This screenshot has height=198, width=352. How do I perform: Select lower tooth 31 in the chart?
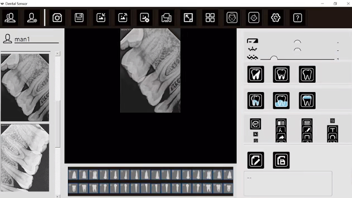[156, 188]
